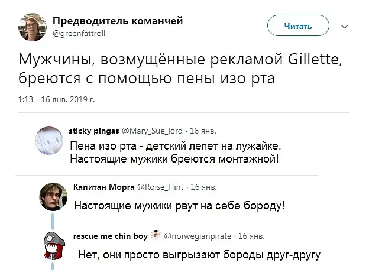This screenshot has width=369, height=279.
Task: Open the Предводитель команчей display name link
Action: tap(118, 21)
